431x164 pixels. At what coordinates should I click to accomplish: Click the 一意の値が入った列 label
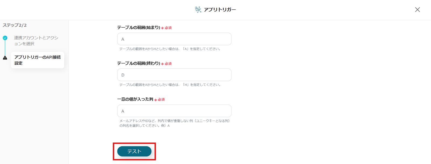pos(135,99)
